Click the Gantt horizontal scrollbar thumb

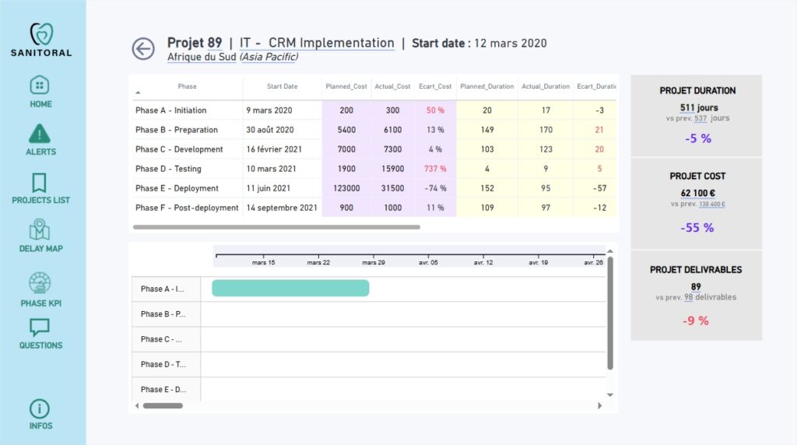(x=163, y=406)
